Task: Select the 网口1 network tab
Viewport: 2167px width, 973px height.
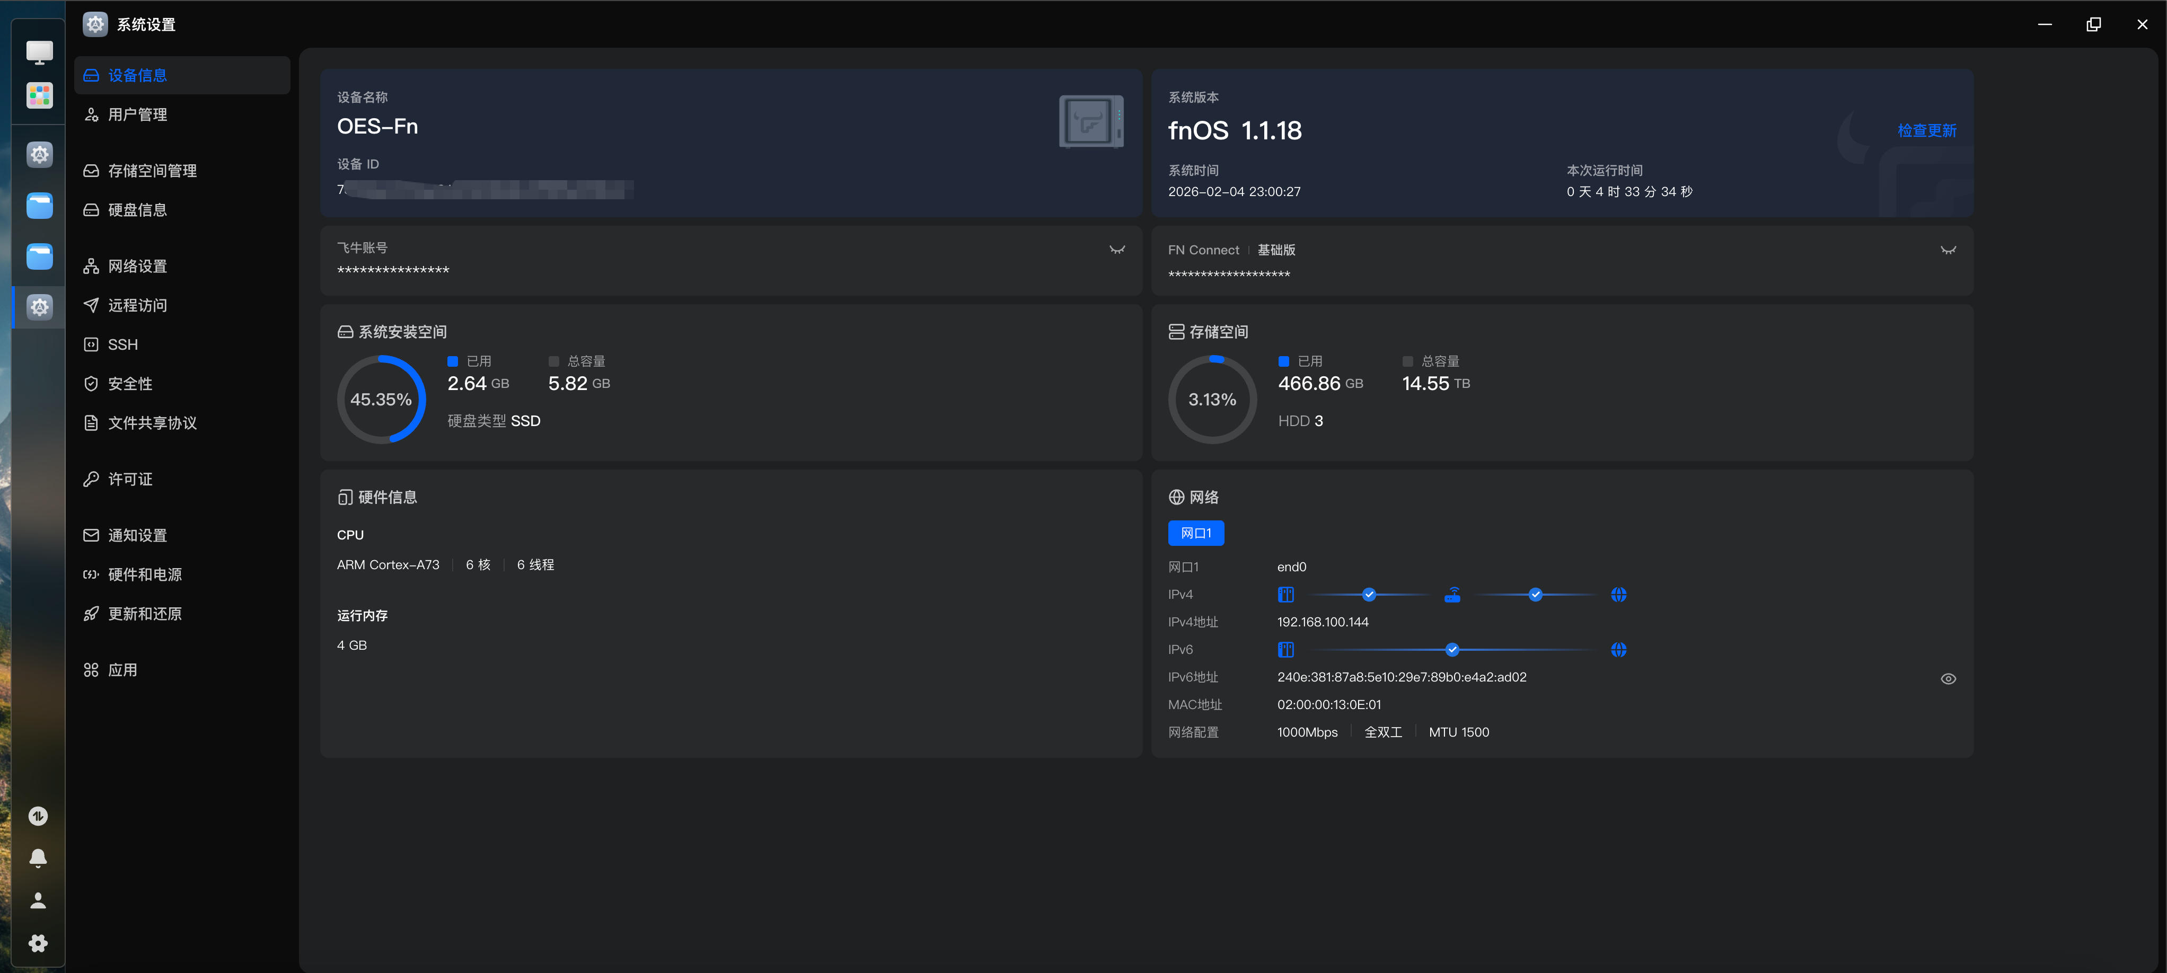Action: pos(1195,533)
